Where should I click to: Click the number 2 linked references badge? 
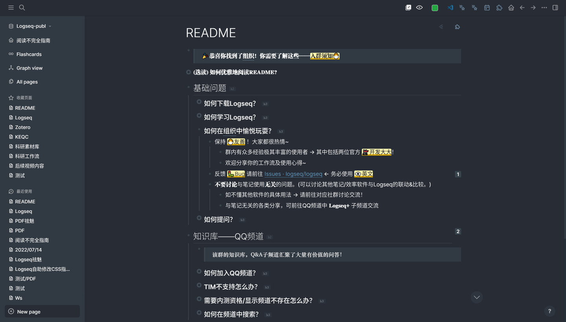(458, 231)
